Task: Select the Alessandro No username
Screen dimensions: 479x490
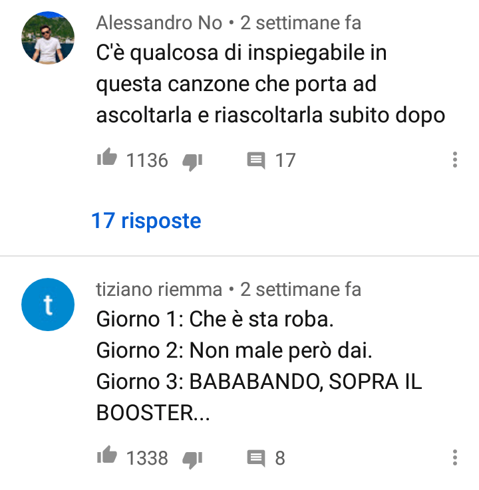Action: (159, 23)
